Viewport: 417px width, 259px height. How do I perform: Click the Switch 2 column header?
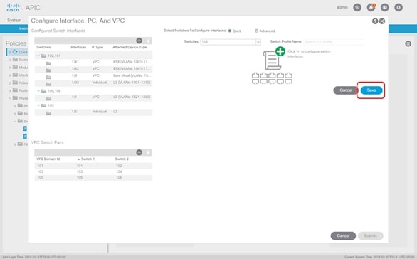[x=122, y=159]
